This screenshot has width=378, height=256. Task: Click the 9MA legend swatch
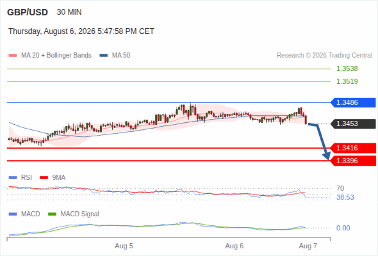tap(44, 178)
